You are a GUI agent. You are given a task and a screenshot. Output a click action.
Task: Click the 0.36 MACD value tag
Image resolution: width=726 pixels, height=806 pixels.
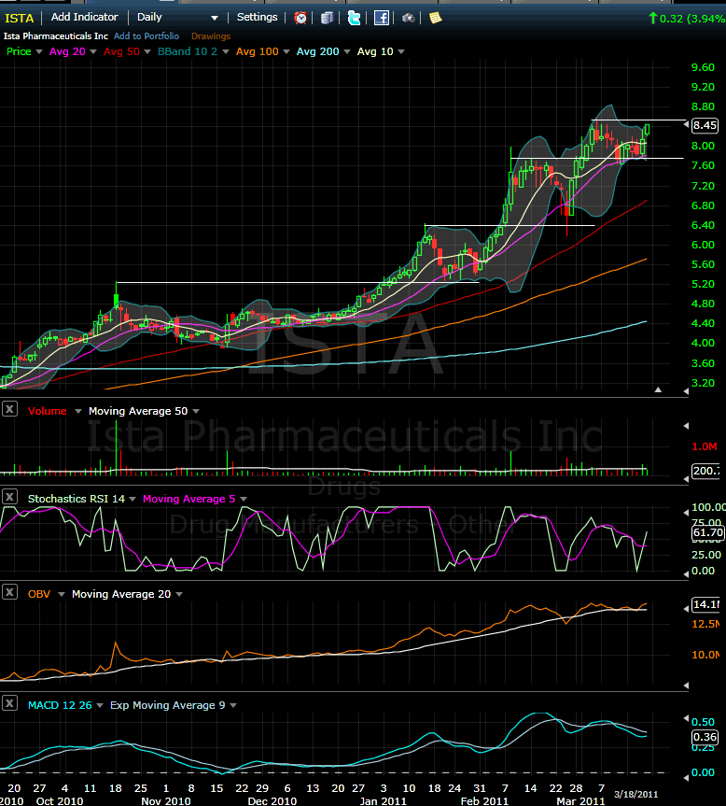pos(705,737)
